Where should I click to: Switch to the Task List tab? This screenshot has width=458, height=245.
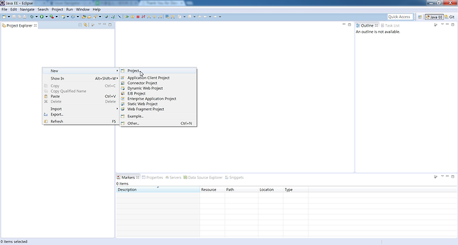pyautogui.click(x=390, y=25)
